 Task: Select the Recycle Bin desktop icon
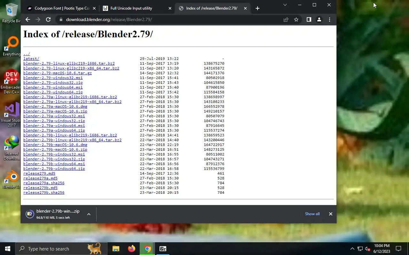click(12, 13)
